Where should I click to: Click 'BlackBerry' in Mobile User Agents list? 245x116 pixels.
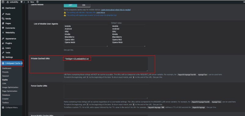pyautogui.click(x=70, y=37)
